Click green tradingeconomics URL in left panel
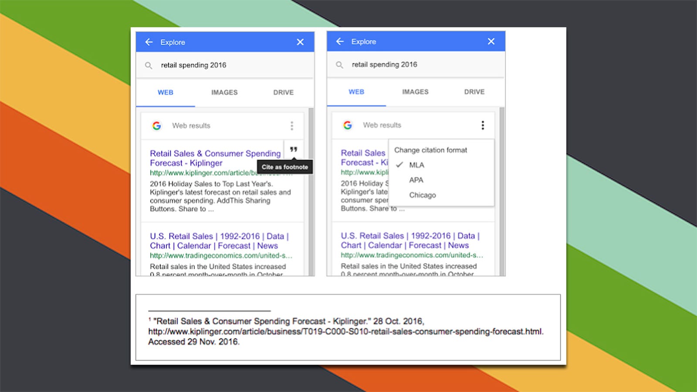Viewport: 697px width, 392px height. tap(221, 256)
